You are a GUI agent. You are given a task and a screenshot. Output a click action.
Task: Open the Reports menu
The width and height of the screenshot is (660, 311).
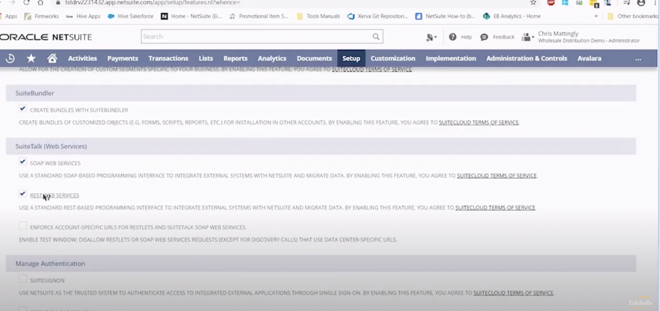coord(235,58)
